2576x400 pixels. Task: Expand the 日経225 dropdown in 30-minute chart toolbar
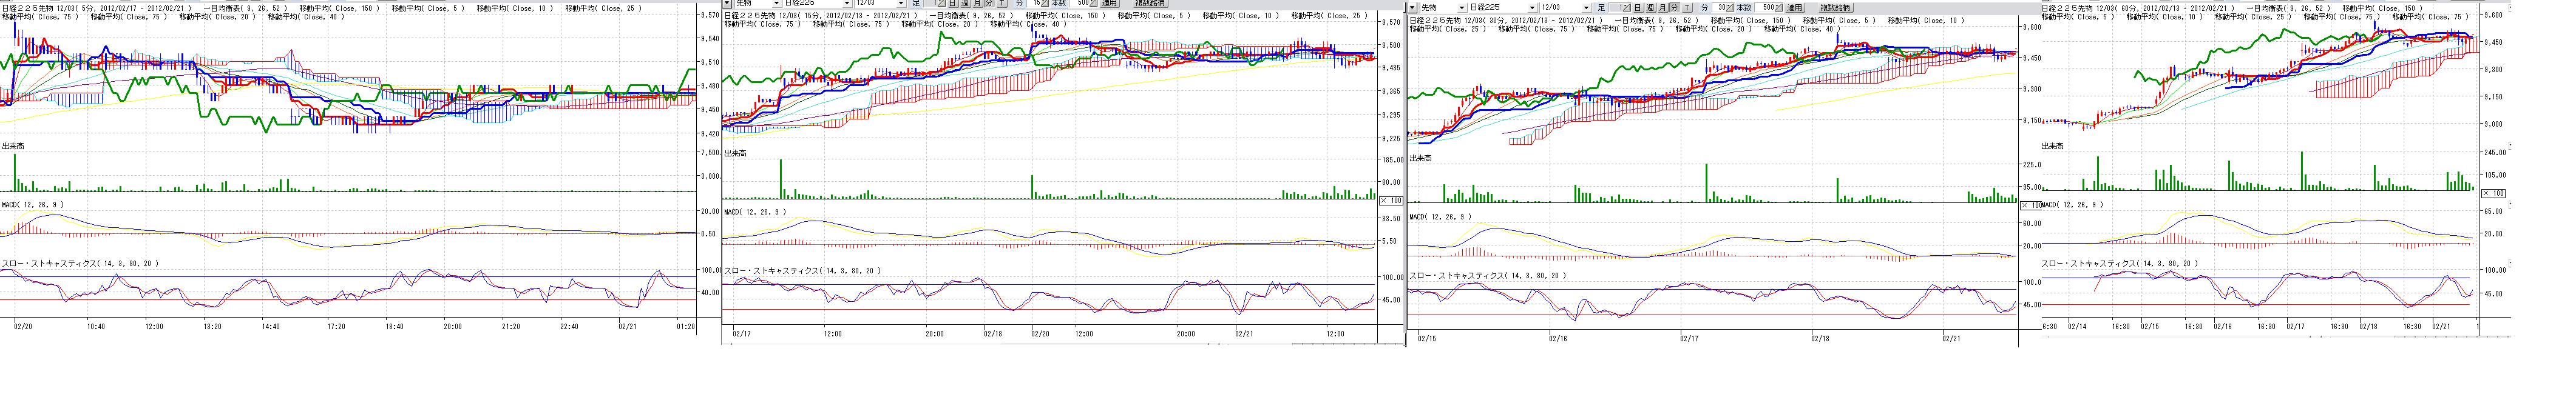coord(1532,8)
